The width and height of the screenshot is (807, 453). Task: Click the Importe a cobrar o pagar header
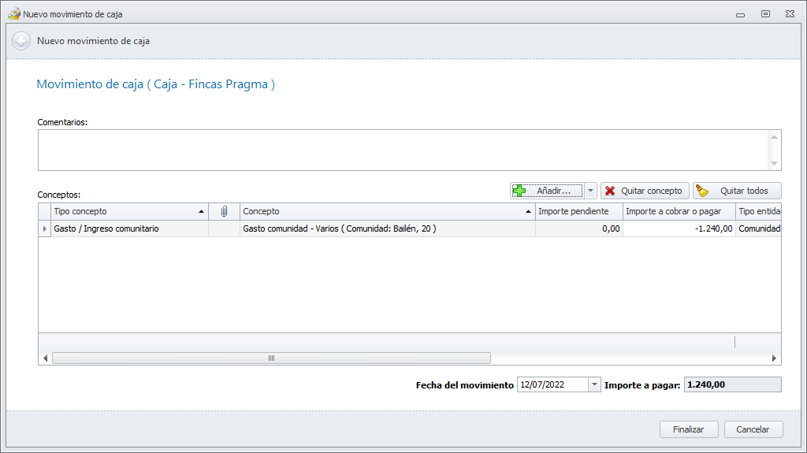679,211
